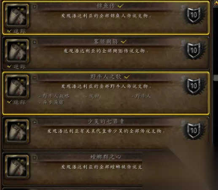218x190 pixels.
Task: Click the 10-point shield on 雾锁猢狲
Action: tap(194, 51)
